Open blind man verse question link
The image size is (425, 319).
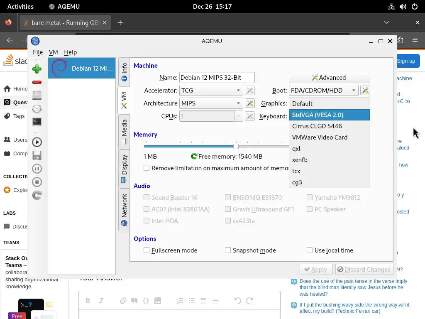[354, 287]
